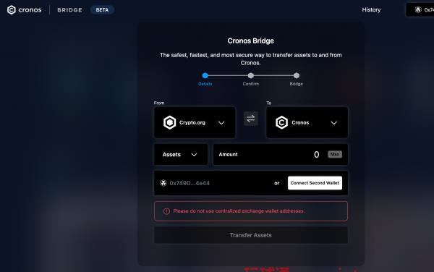Click chevron arrow next to Crypto.org
434x272 pixels.
(x=221, y=123)
